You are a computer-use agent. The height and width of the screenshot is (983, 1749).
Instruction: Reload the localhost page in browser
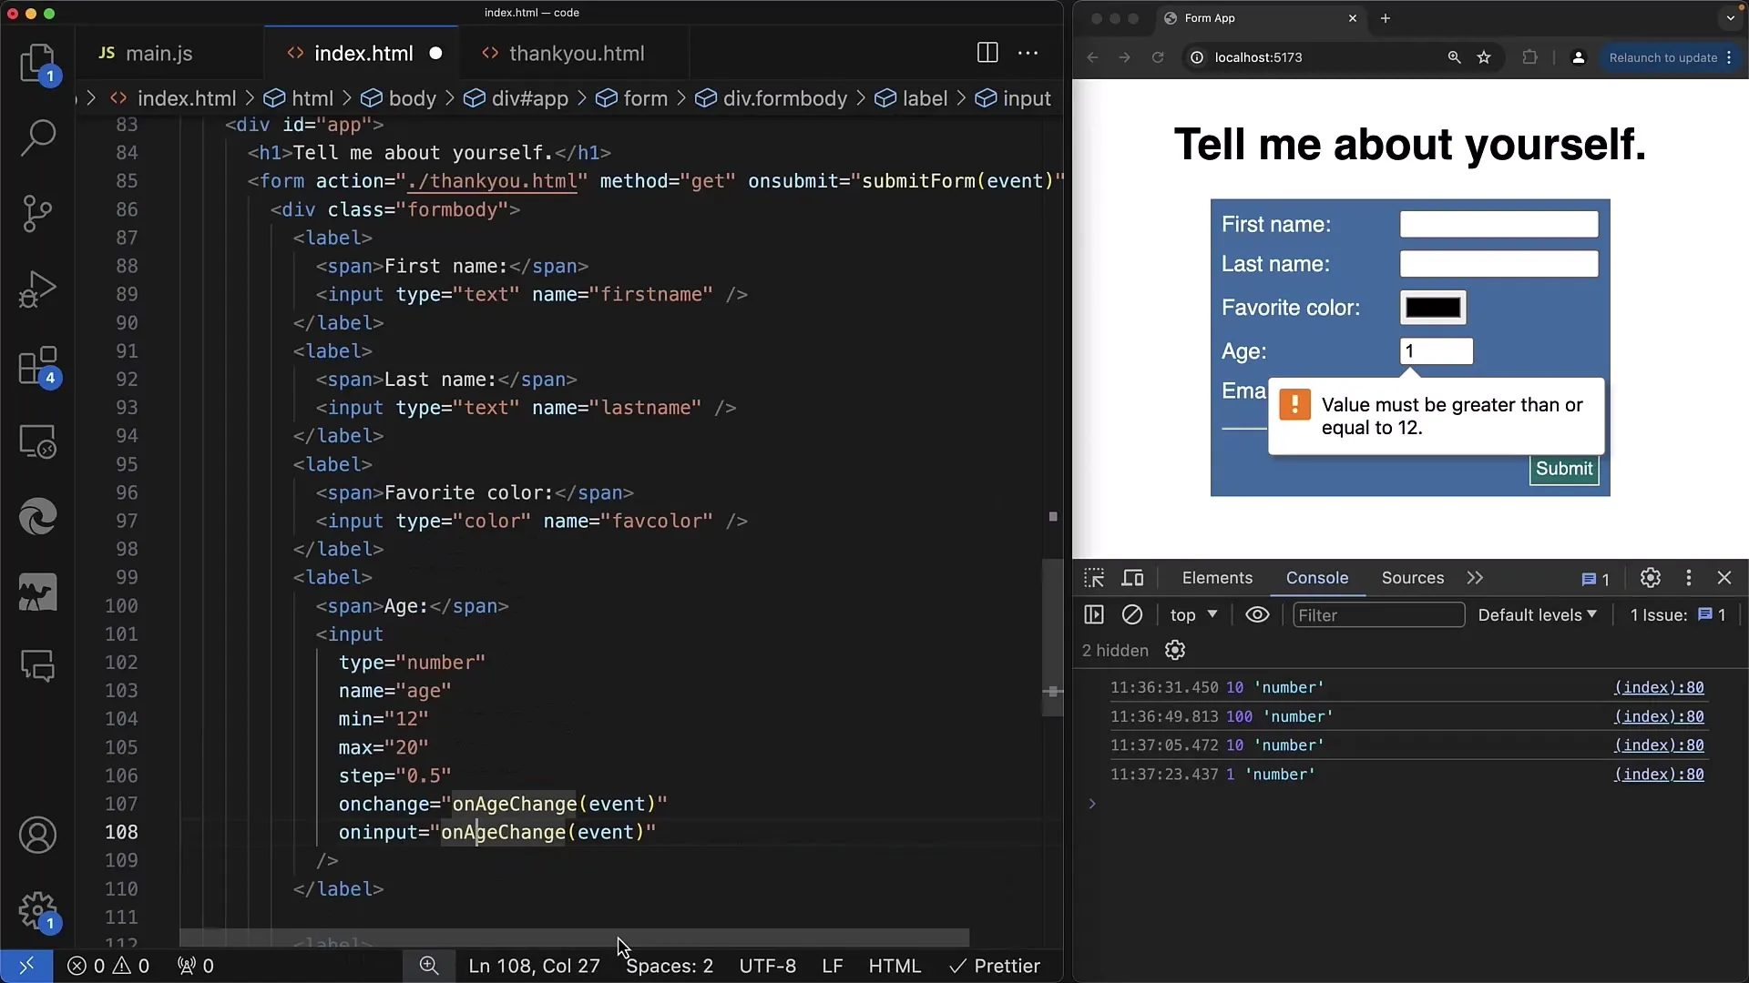1157,57
